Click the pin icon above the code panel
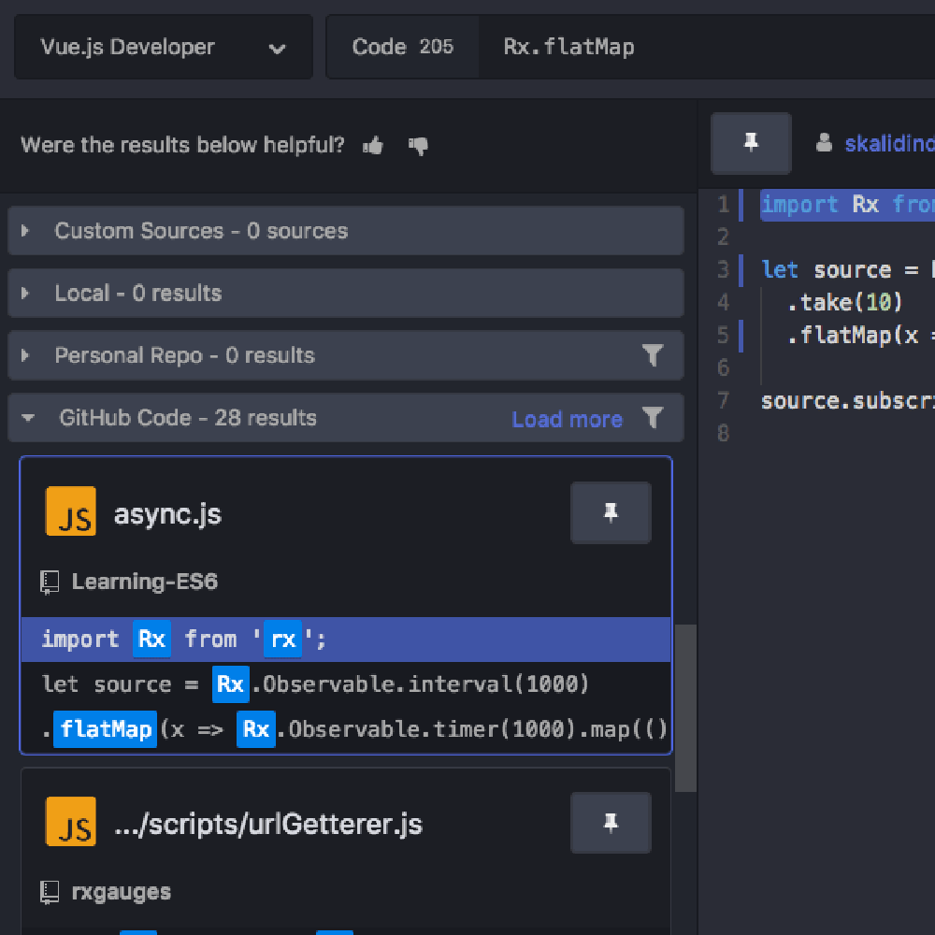The height and width of the screenshot is (935, 935). pyautogui.click(x=751, y=143)
